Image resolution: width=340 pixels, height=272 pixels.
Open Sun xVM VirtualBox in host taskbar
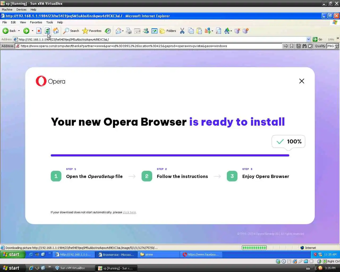point(74,268)
